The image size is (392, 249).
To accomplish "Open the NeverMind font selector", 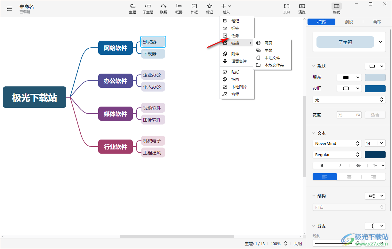I will click(337, 143).
